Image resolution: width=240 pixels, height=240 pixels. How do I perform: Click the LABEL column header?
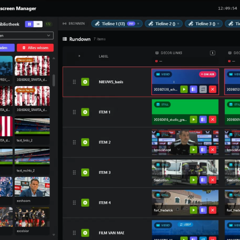103,56
